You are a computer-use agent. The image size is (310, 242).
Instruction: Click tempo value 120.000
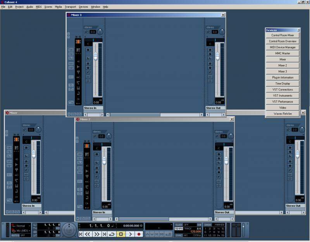tap(196, 232)
